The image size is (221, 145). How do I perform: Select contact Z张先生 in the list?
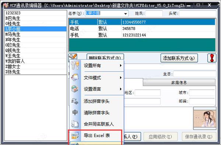click(35, 72)
